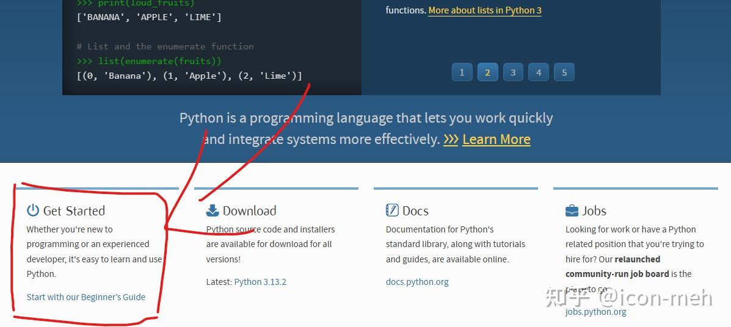
Task: Click the Jobs briefcase icon
Action: (572, 210)
